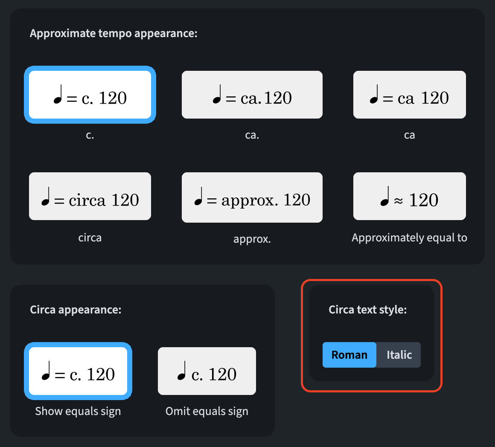
Task: Click the 'Approximate tempo appearance:' heading
Action: pyautogui.click(x=114, y=34)
